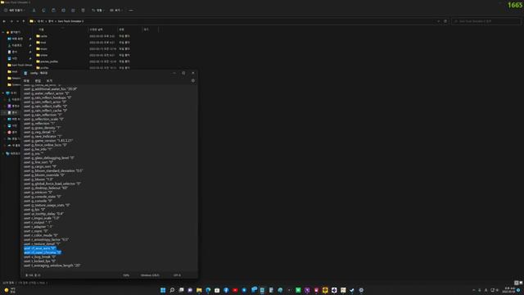The height and width of the screenshot is (295, 524).
Task: Go up one folder level in Explorer
Action: point(24,21)
